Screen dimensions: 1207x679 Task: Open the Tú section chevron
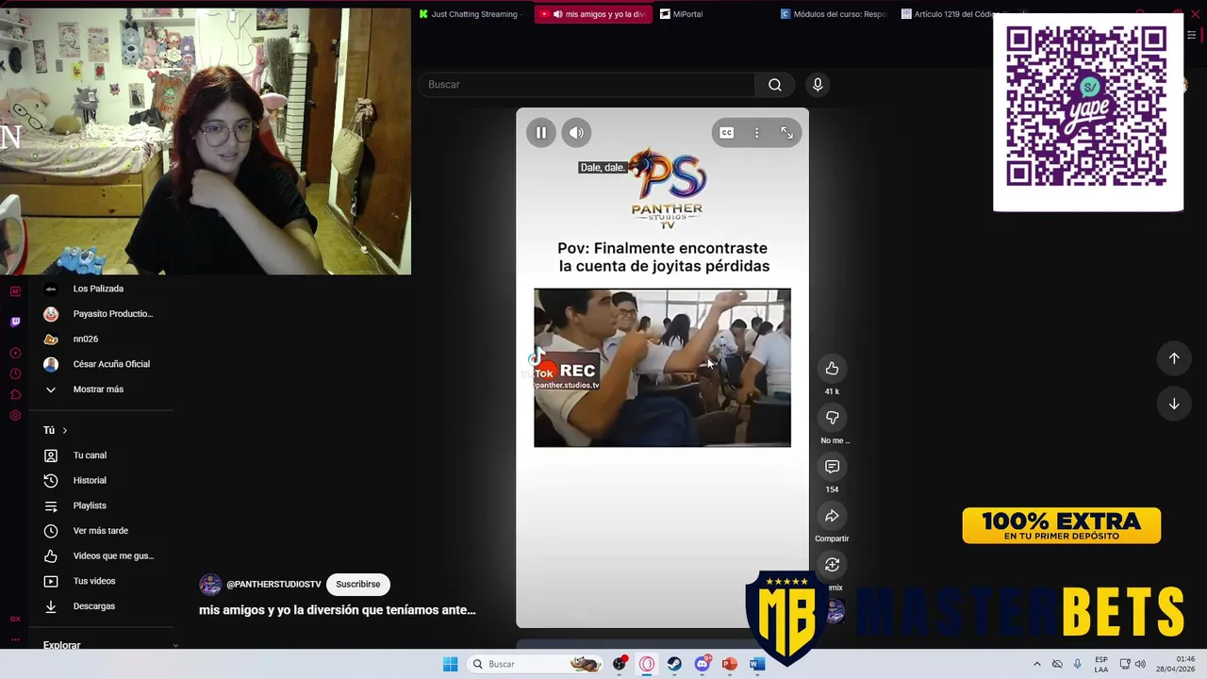[64, 430]
